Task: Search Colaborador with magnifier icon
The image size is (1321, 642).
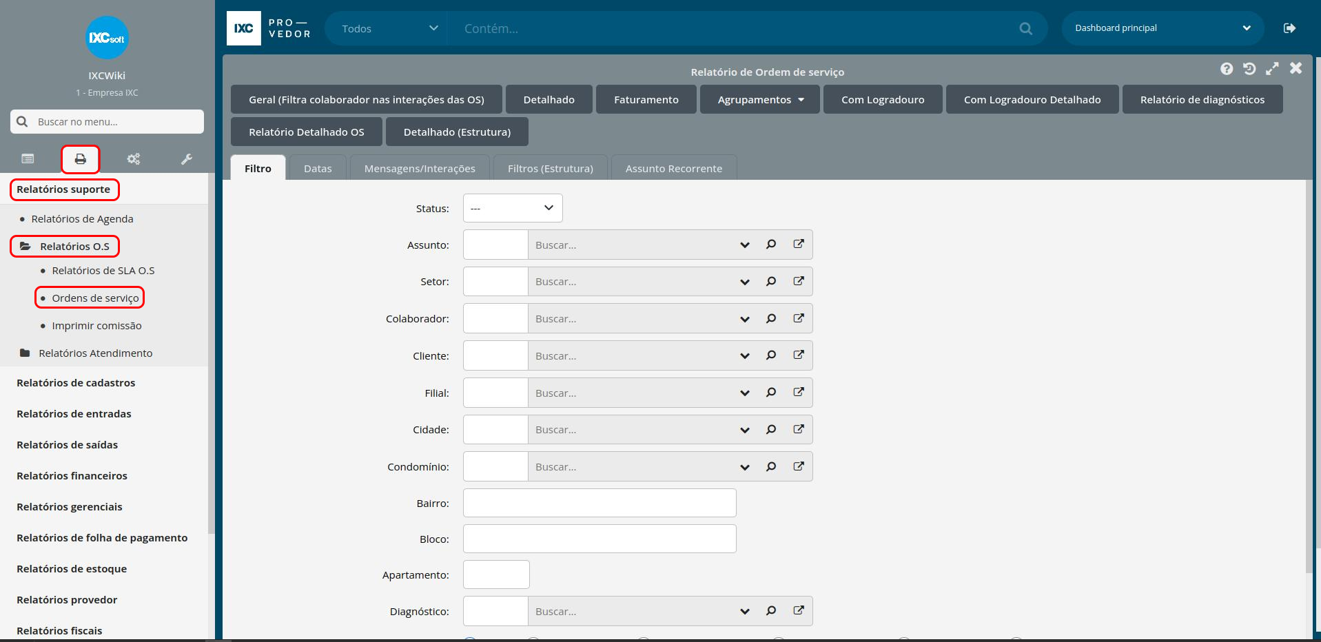Action: [x=771, y=319]
